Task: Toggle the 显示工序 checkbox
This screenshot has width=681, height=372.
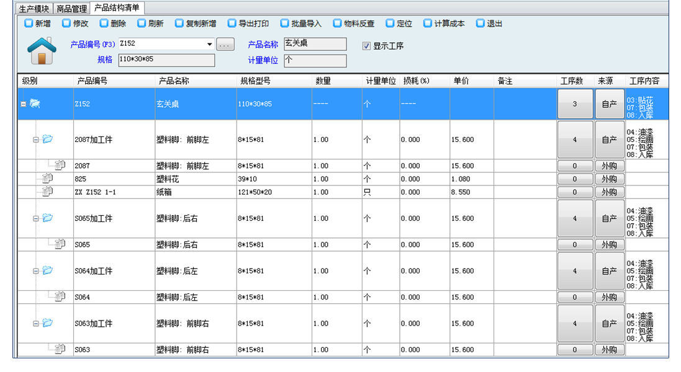Action: click(366, 46)
